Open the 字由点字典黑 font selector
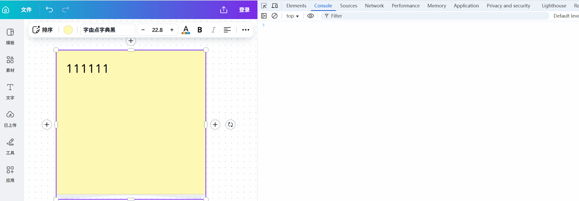 [108, 30]
